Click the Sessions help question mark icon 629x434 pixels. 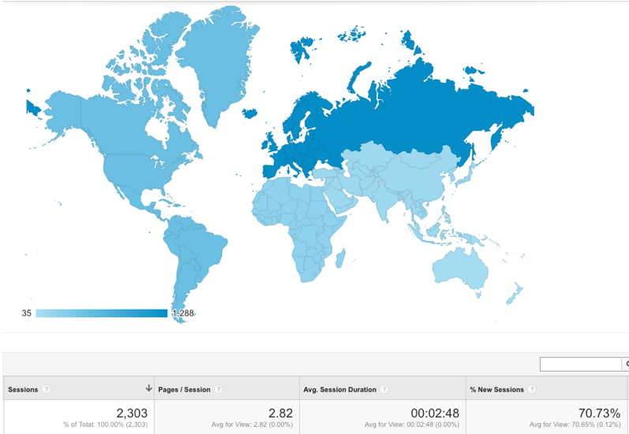point(47,389)
